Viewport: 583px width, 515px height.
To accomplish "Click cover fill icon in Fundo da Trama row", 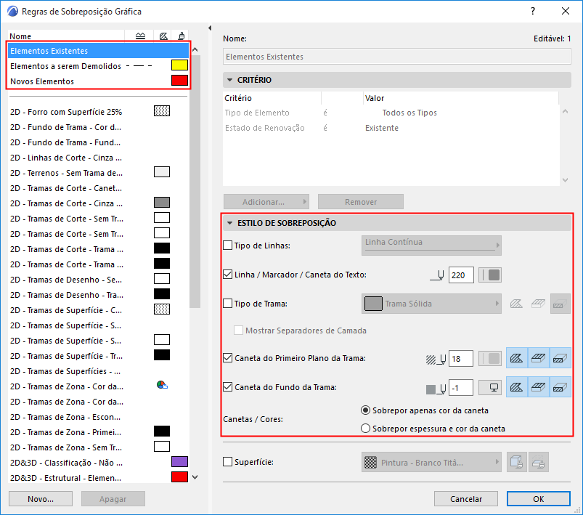I will tap(539, 387).
